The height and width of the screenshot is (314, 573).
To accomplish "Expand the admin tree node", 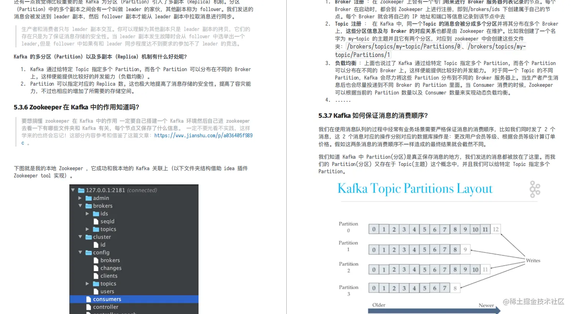I will coord(80,198).
